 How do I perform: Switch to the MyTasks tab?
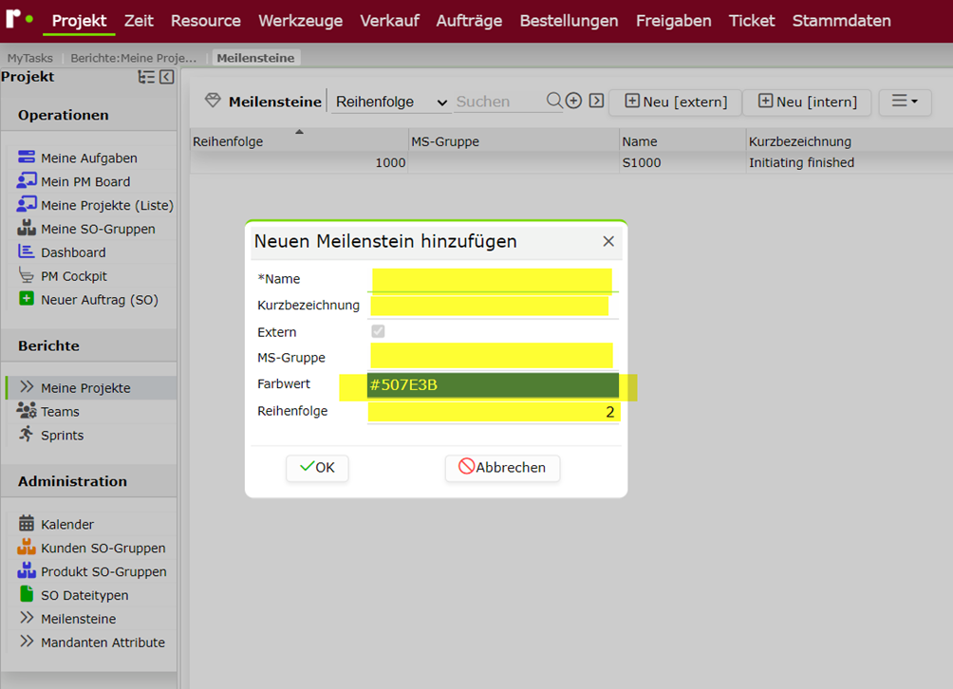point(29,58)
